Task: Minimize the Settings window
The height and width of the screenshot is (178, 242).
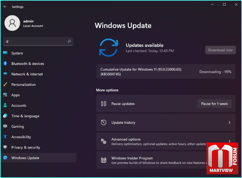Action: [x=212, y=4]
